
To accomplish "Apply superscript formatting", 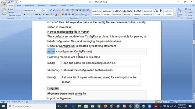I will point(43,15).
